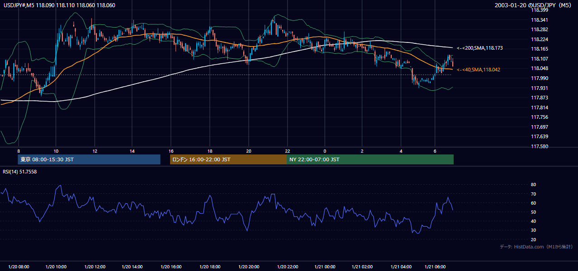Click the price axis value 118.224
The width and height of the screenshot is (578, 271).
[x=540, y=39]
